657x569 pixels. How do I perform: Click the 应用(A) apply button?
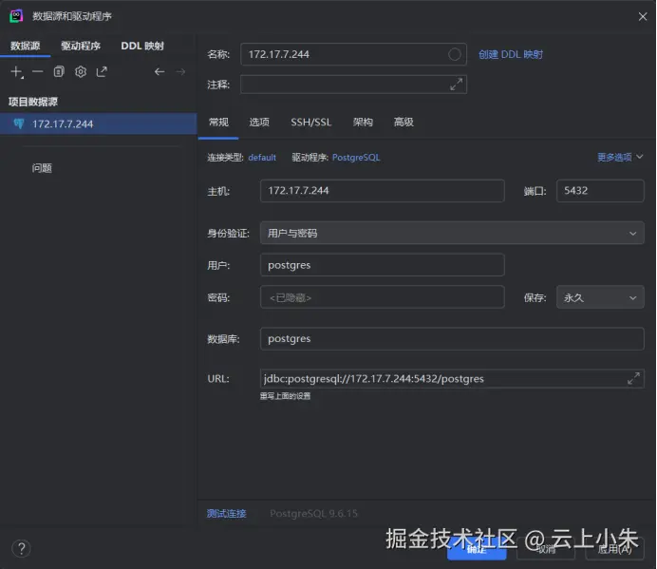(x=614, y=549)
